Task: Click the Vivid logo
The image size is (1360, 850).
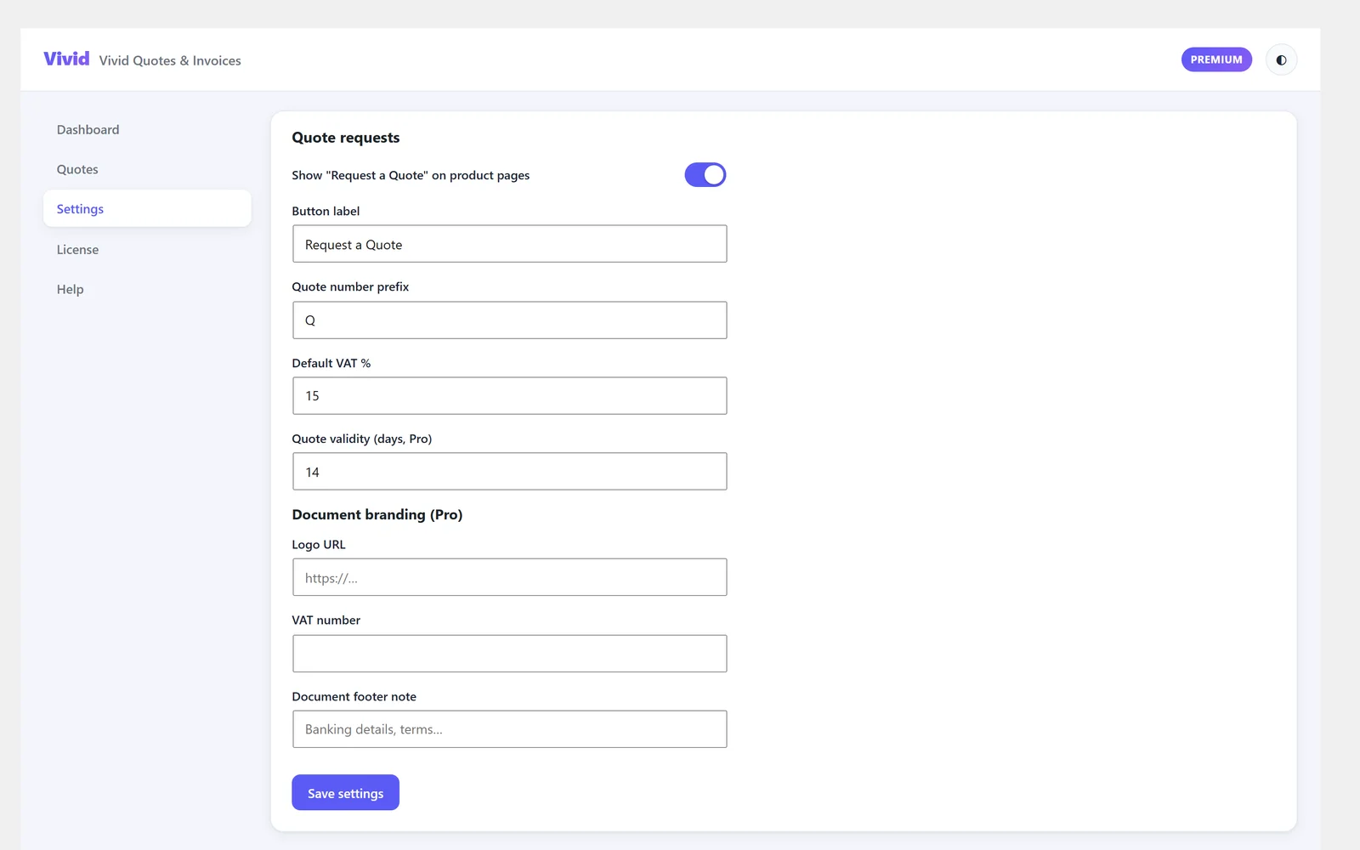Action: pyautogui.click(x=66, y=59)
